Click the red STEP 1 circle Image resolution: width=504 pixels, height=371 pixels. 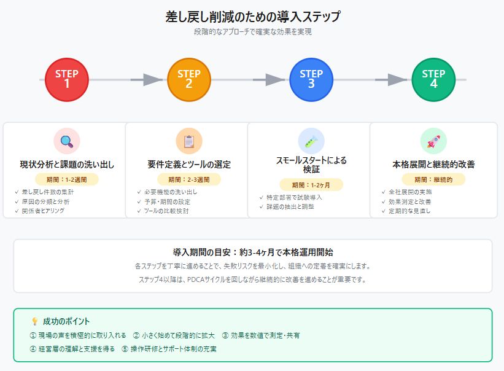pos(67,80)
